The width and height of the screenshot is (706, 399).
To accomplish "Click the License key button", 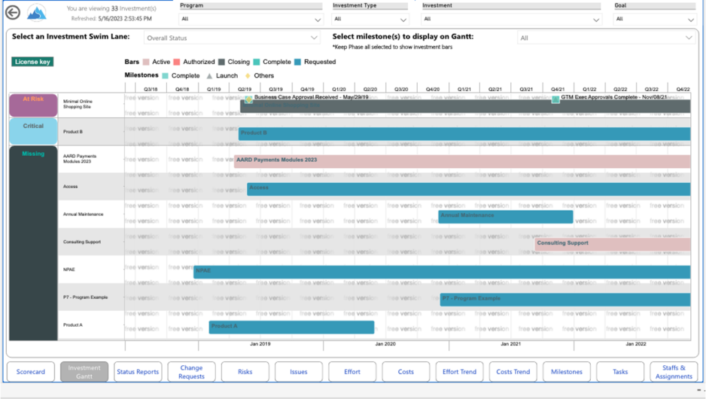I will [x=32, y=61].
